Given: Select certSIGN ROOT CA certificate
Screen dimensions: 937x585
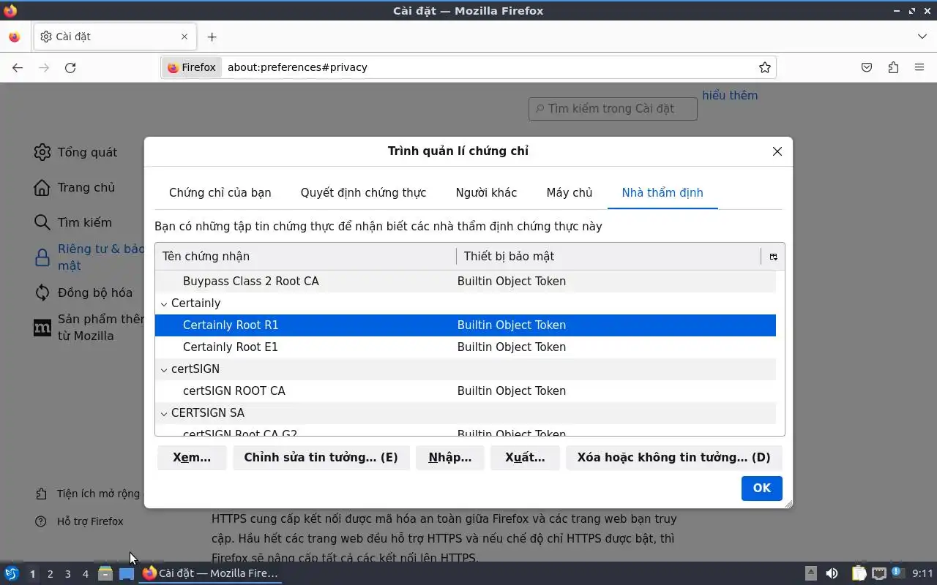Looking at the screenshot, I should (x=466, y=391).
